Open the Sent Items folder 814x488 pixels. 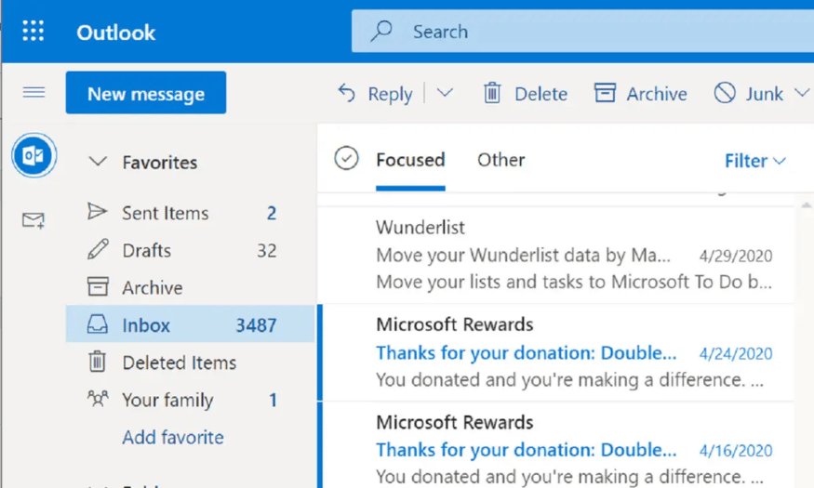coord(190,213)
